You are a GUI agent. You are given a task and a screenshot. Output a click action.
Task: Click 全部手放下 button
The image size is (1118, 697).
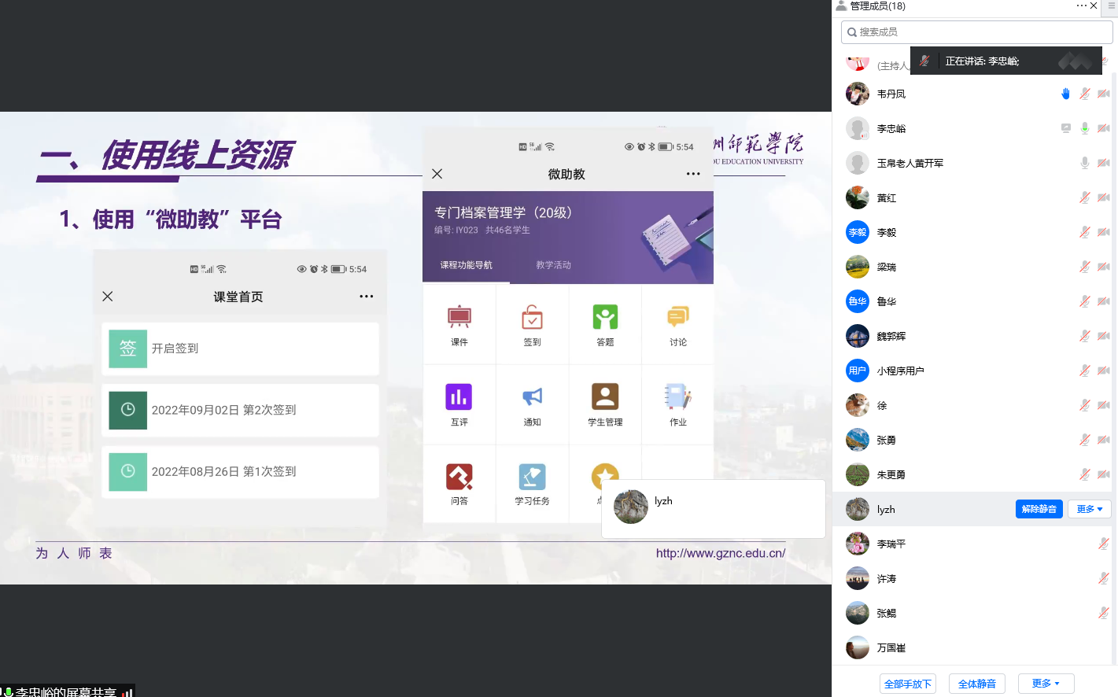pyautogui.click(x=908, y=684)
